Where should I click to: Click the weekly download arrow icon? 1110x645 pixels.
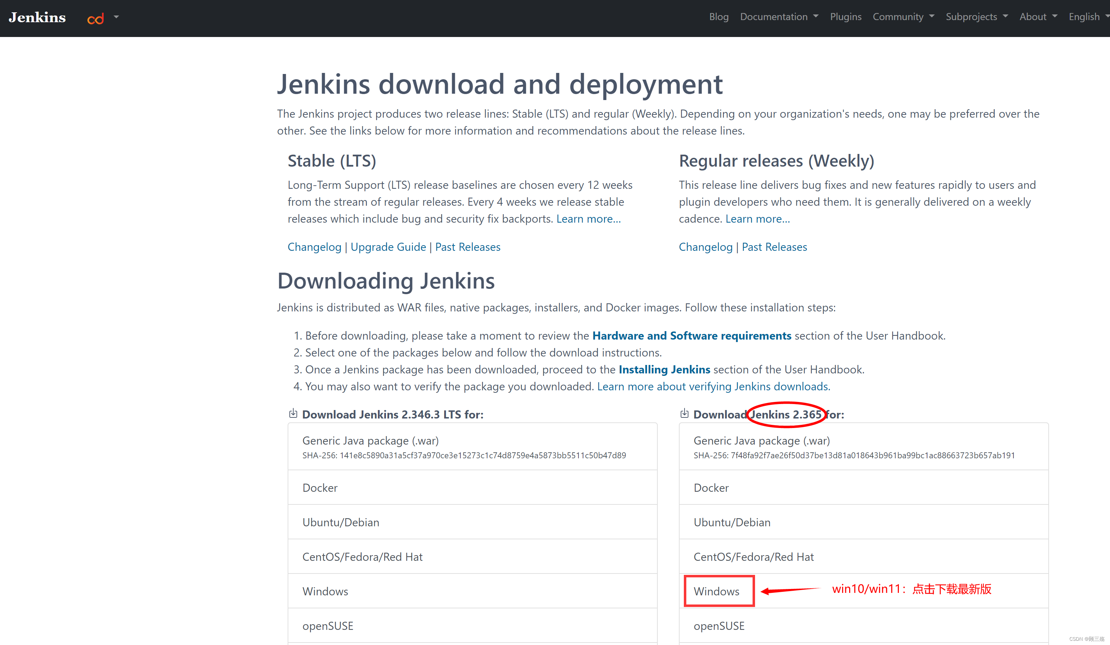tap(684, 413)
